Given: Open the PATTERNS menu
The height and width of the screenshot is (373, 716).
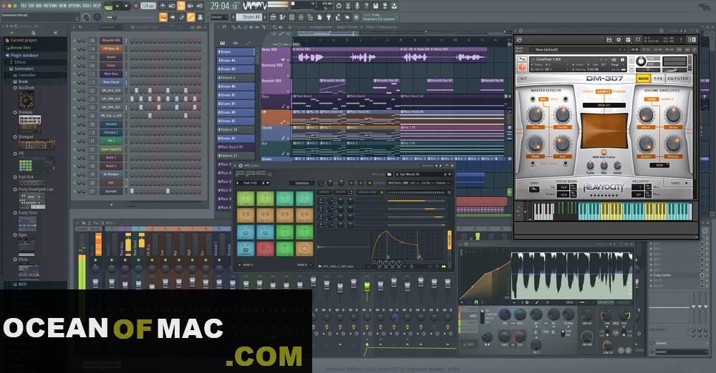Looking at the screenshot, I should [51, 5].
